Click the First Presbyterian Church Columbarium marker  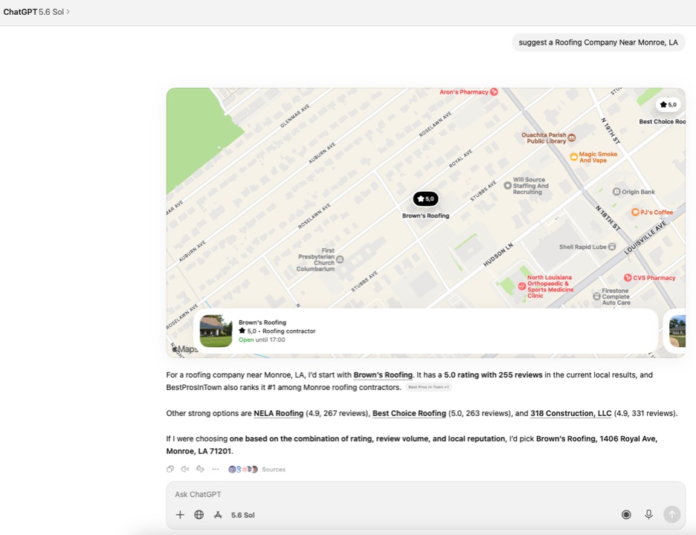click(x=340, y=259)
